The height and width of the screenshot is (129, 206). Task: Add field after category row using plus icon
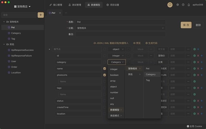point(202,62)
